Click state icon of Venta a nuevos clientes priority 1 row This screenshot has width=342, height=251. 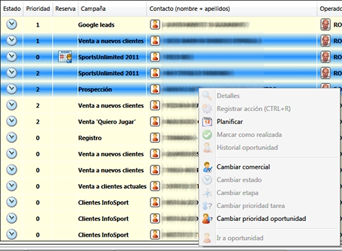12,40
